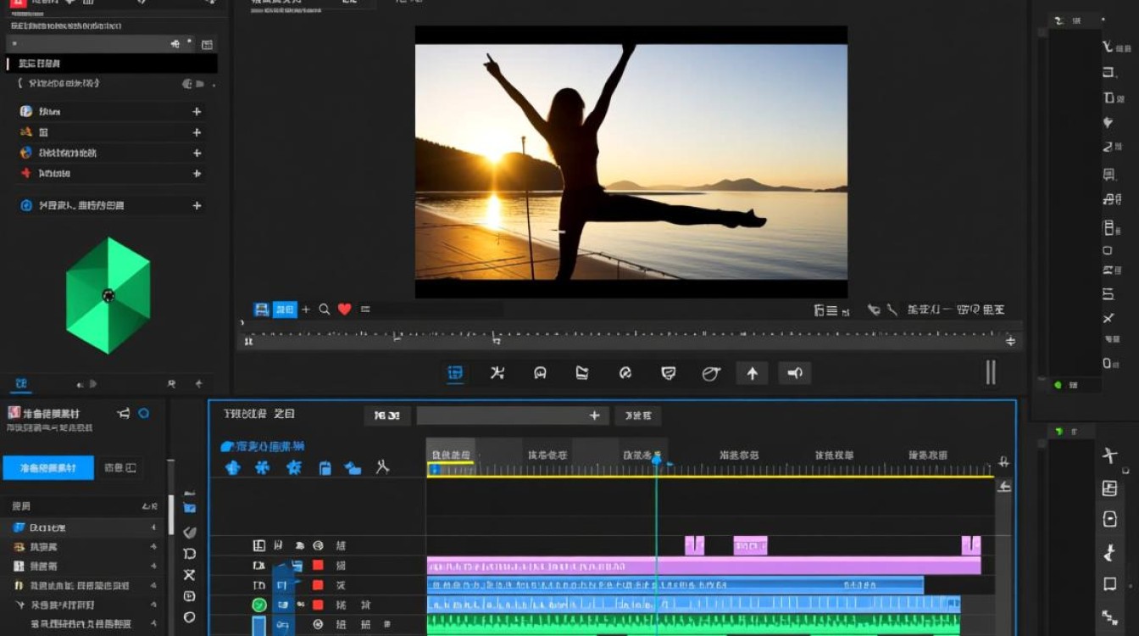
Task: Click the center of the green hexagon color wheel
Action: point(108,295)
